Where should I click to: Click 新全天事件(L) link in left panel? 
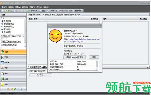tap(9, 24)
